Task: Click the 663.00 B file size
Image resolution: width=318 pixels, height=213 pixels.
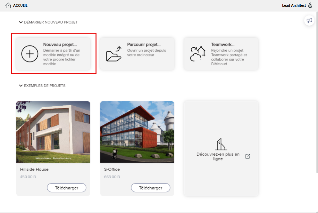Action: click(112, 177)
